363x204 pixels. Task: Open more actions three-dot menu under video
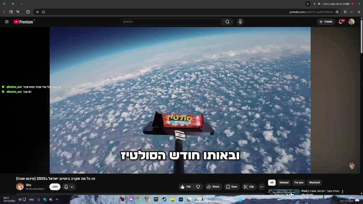click(261, 187)
